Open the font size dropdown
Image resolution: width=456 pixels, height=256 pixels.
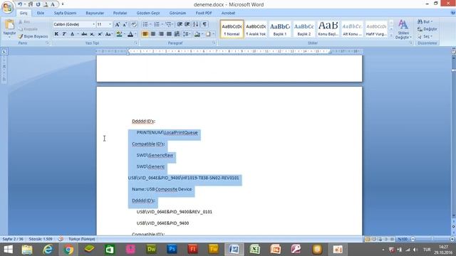[x=110, y=24]
